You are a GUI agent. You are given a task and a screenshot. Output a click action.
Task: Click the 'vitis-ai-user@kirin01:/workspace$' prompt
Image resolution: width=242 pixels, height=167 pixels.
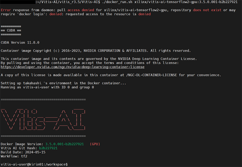(x=34, y=164)
